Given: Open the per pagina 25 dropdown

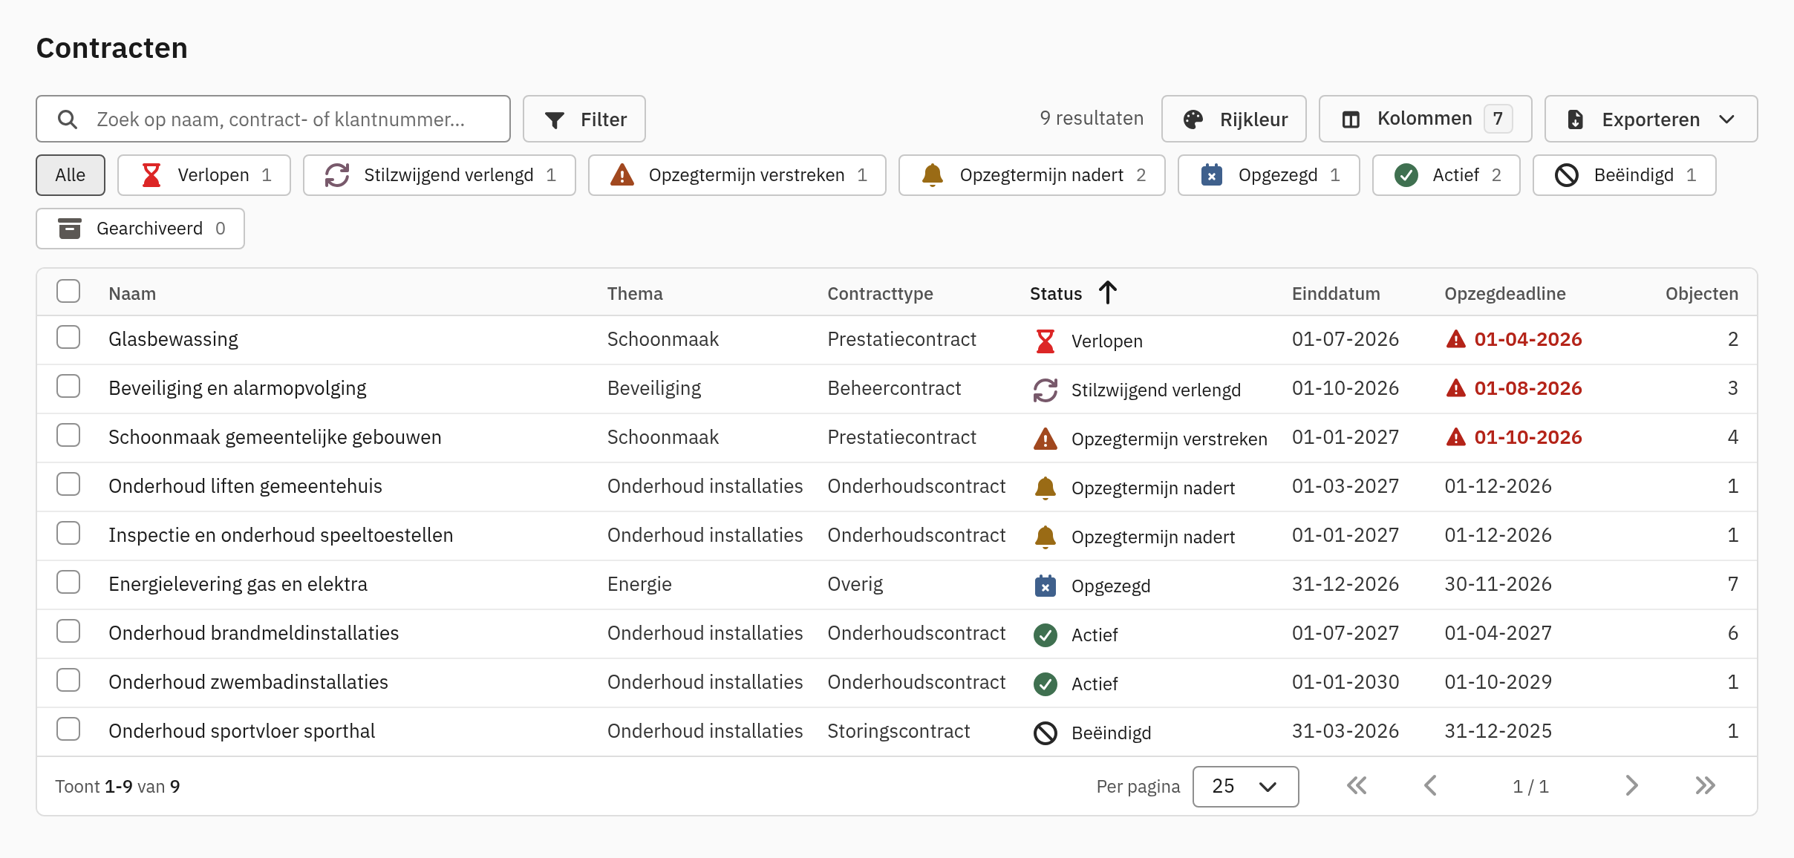Looking at the screenshot, I should tap(1245, 786).
